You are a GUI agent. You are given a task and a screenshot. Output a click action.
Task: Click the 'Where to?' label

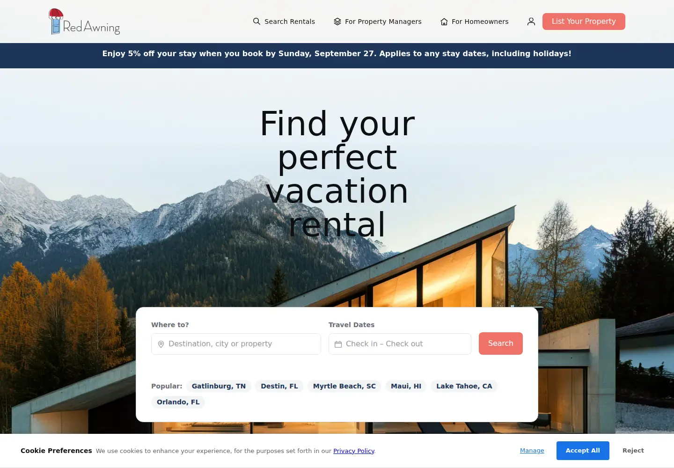pos(170,325)
